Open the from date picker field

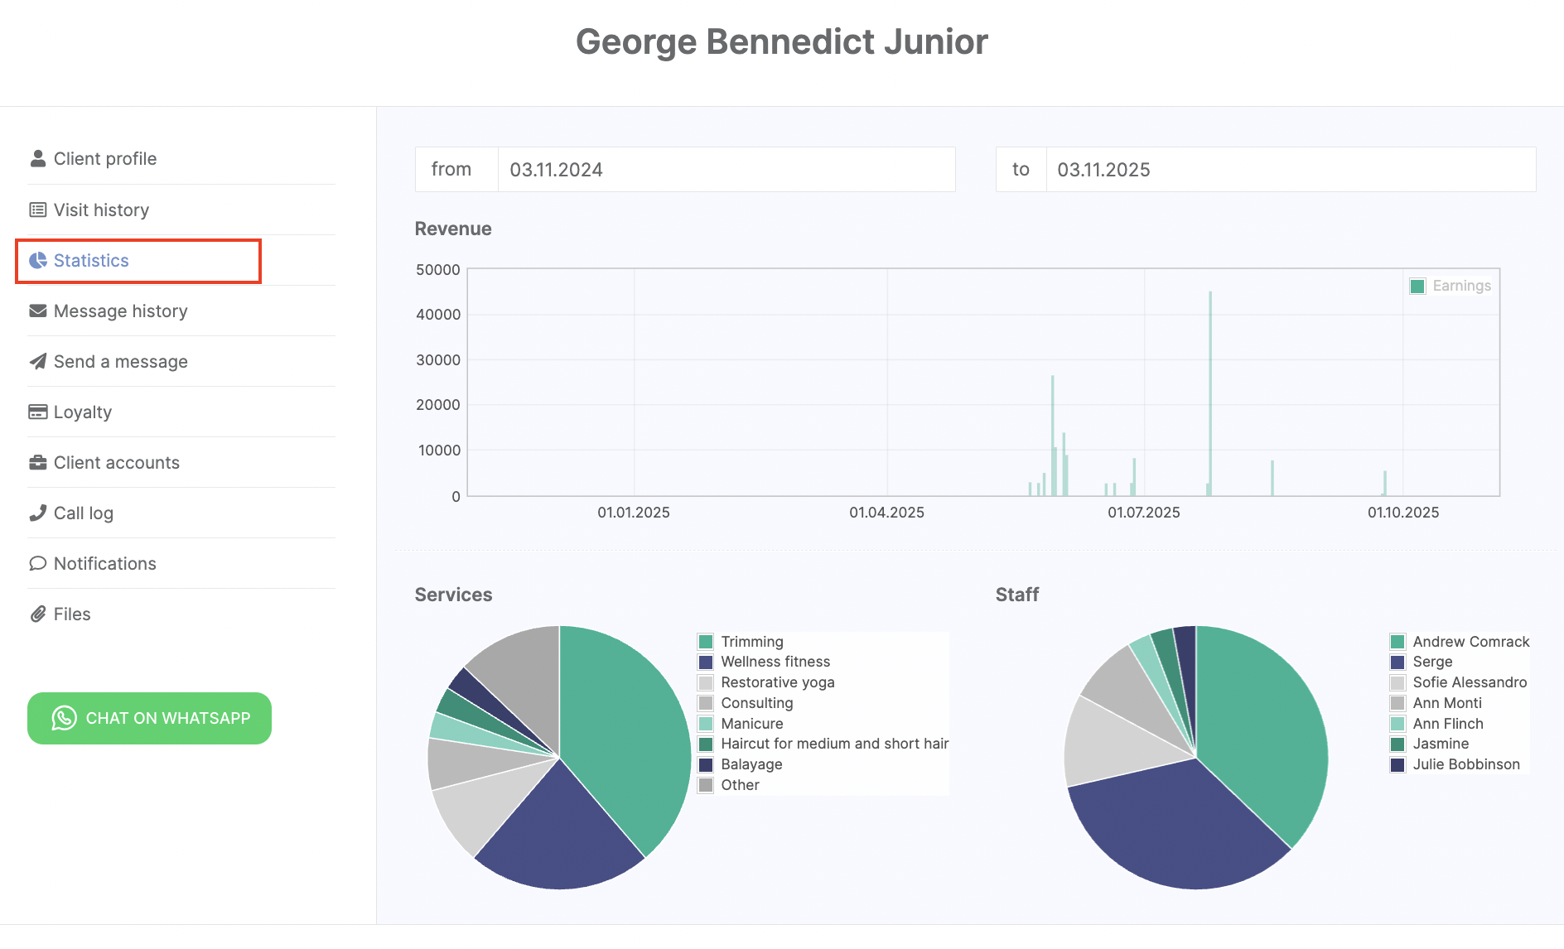[x=726, y=170]
